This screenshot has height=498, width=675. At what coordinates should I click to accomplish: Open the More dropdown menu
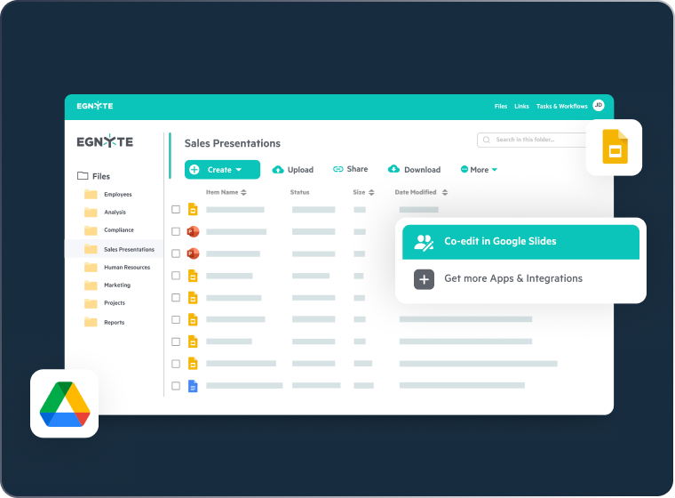(x=479, y=169)
